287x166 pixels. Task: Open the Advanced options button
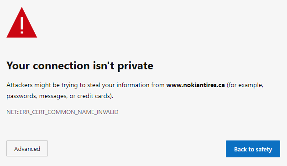[x=27, y=148]
